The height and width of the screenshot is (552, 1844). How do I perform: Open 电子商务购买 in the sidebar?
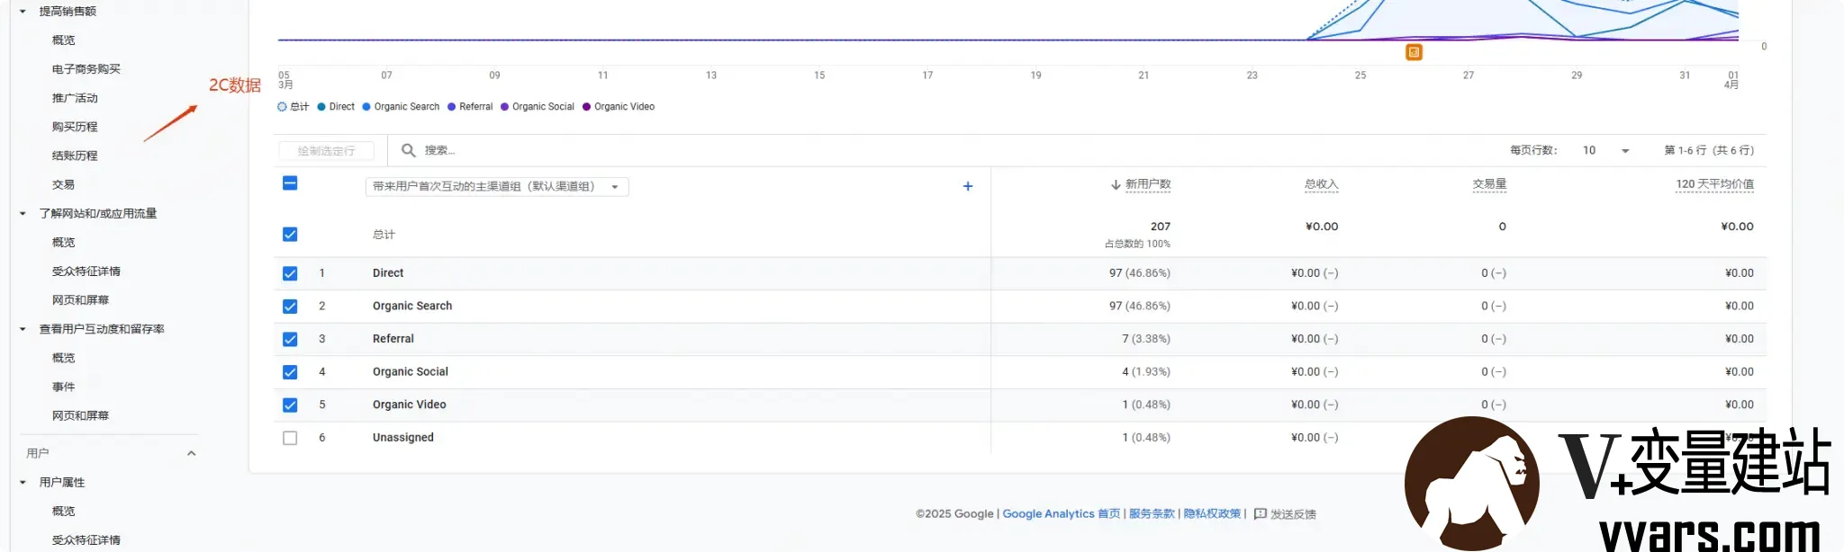86,69
